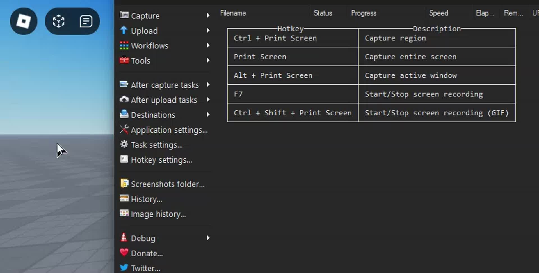The image size is (539, 273).
Task: Click the Debug icon
Action: 124,238
